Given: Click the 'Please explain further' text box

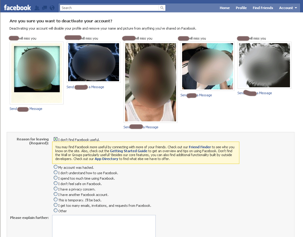Looking at the screenshot, I should click(104, 226).
